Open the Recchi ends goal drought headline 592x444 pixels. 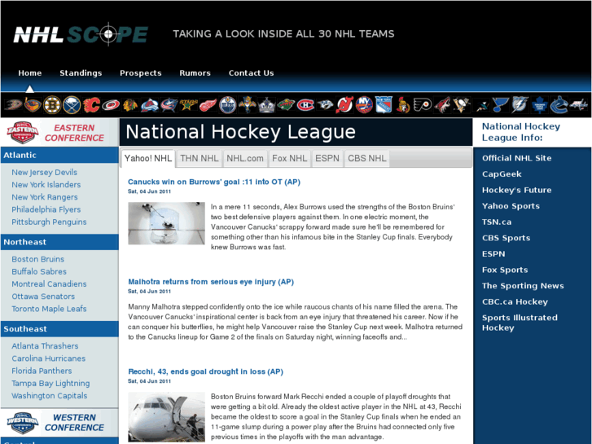tap(205, 371)
